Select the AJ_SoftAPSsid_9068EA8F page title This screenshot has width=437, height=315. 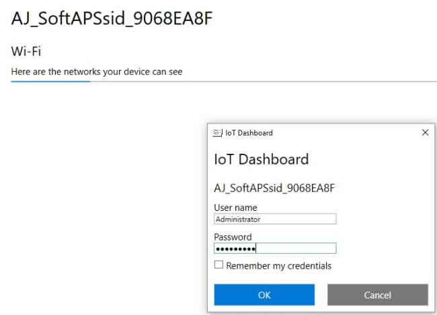coord(112,19)
